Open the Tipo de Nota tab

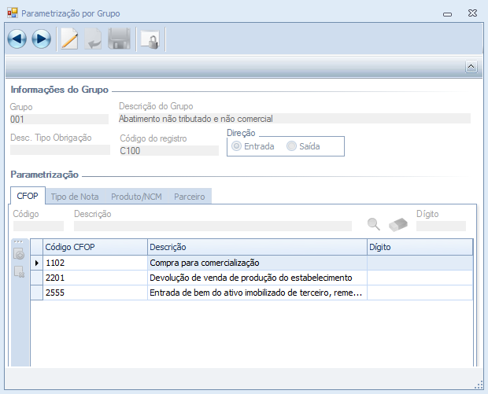(75, 197)
